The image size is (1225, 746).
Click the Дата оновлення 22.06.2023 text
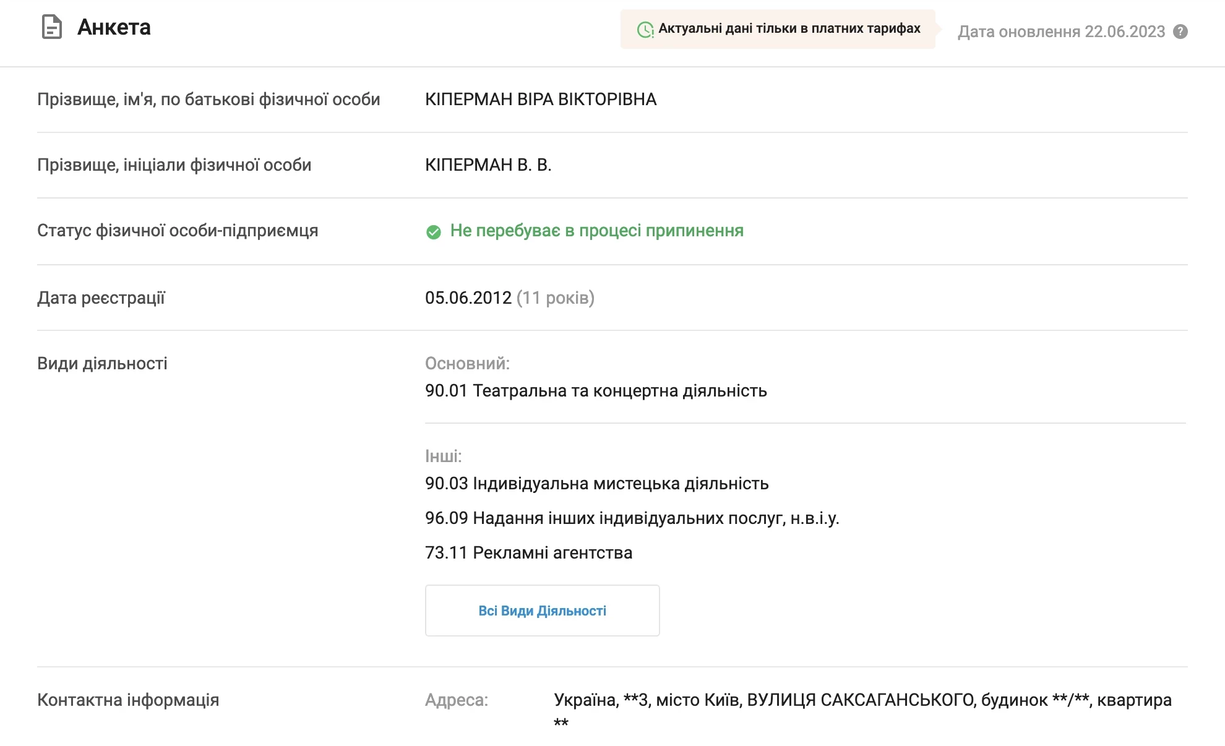[1061, 32]
